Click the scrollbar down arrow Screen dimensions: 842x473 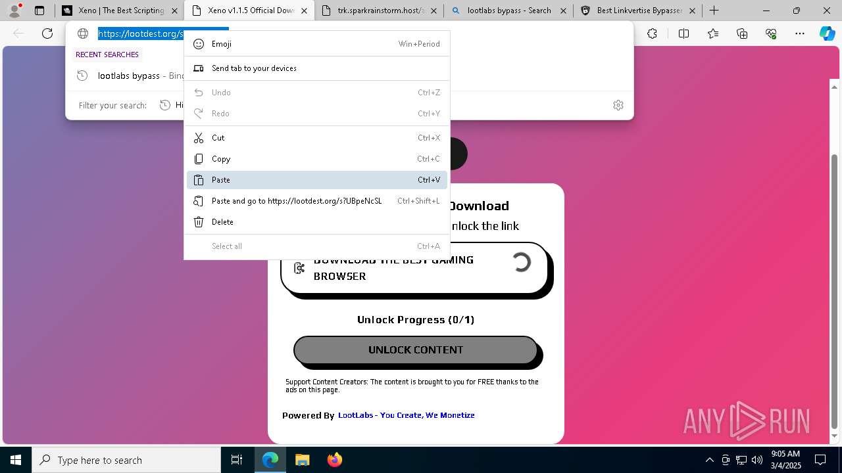click(835, 436)
